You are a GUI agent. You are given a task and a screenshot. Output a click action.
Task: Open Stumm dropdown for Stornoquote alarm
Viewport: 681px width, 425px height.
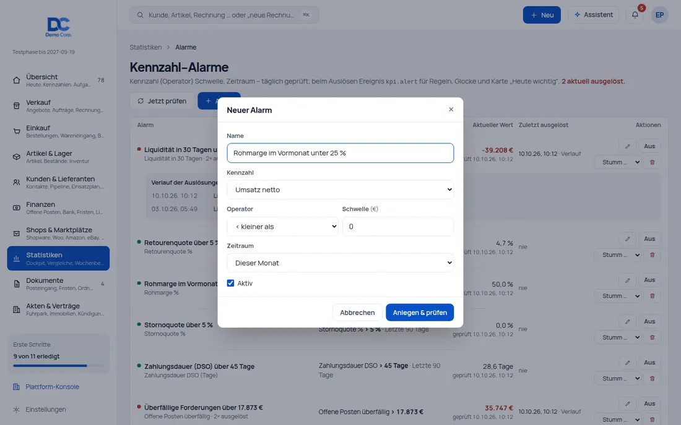click(x=618, y=337)
